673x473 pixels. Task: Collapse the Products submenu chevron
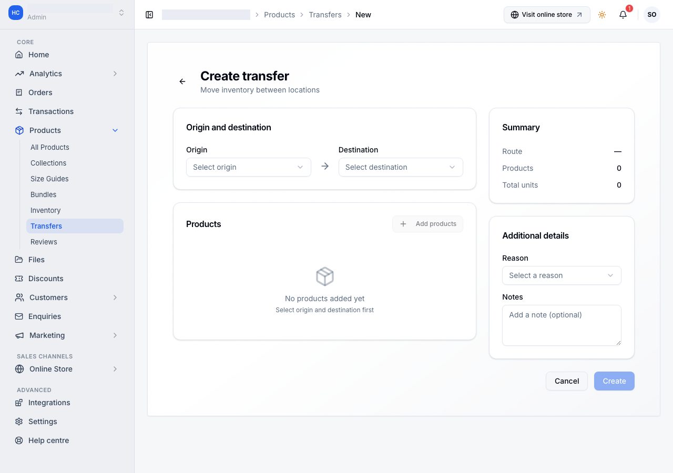[x=115, y=130]
